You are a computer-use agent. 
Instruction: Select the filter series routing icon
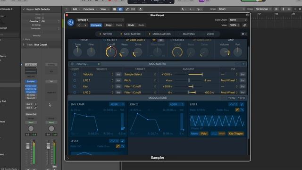[x=154, y=40]
